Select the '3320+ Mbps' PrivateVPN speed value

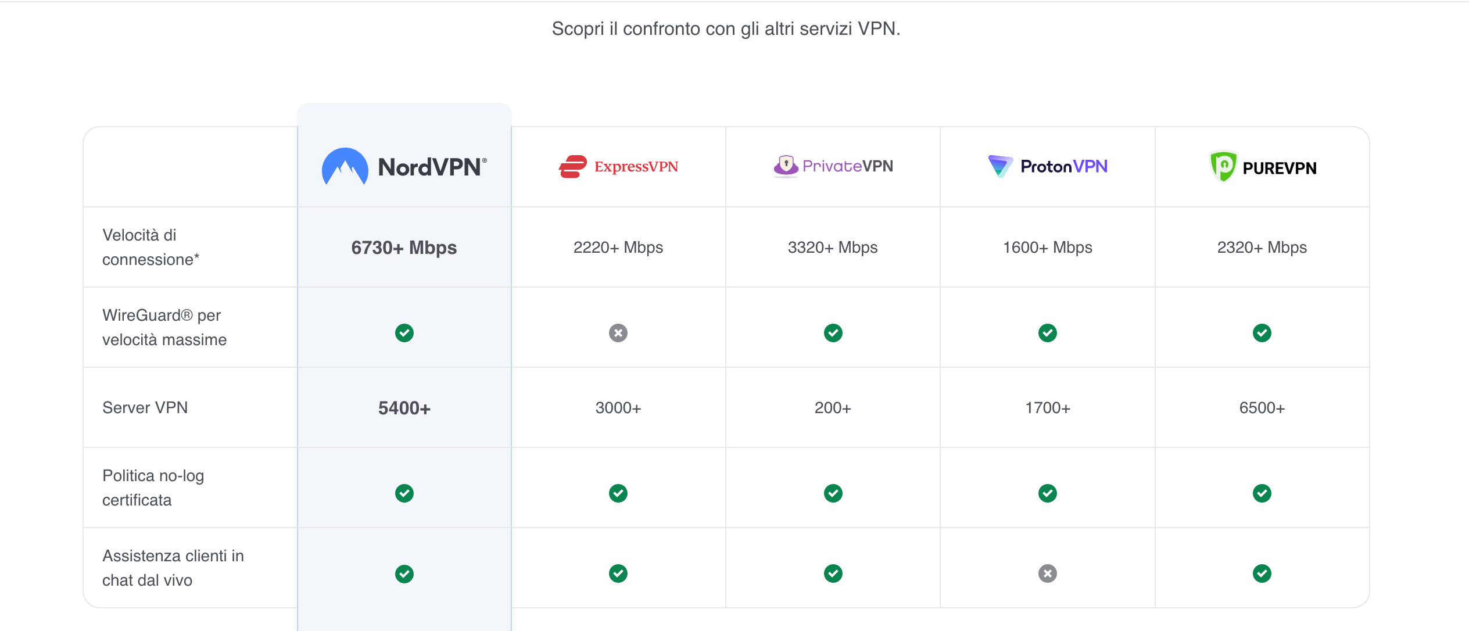[x=833, y=248]
